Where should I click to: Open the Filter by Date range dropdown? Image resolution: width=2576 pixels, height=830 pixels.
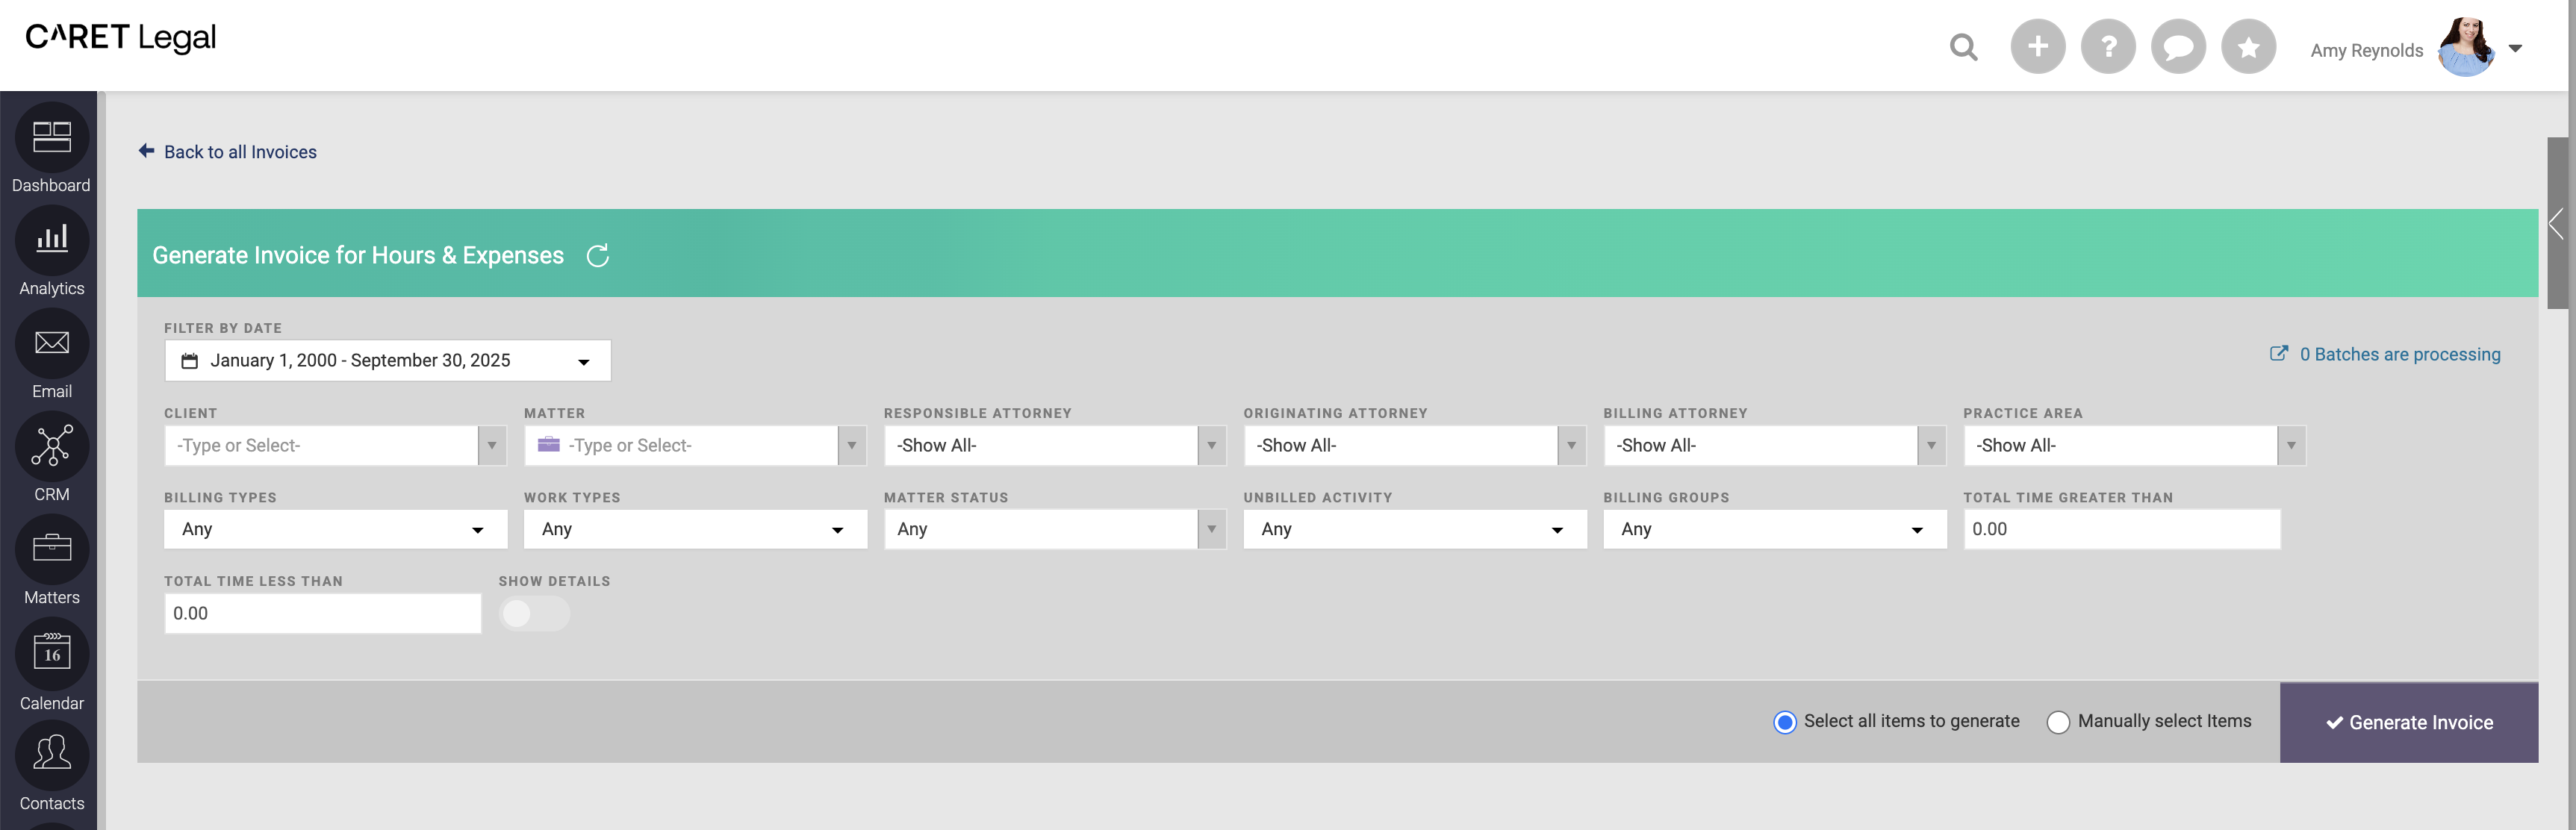tap(387, 361)
